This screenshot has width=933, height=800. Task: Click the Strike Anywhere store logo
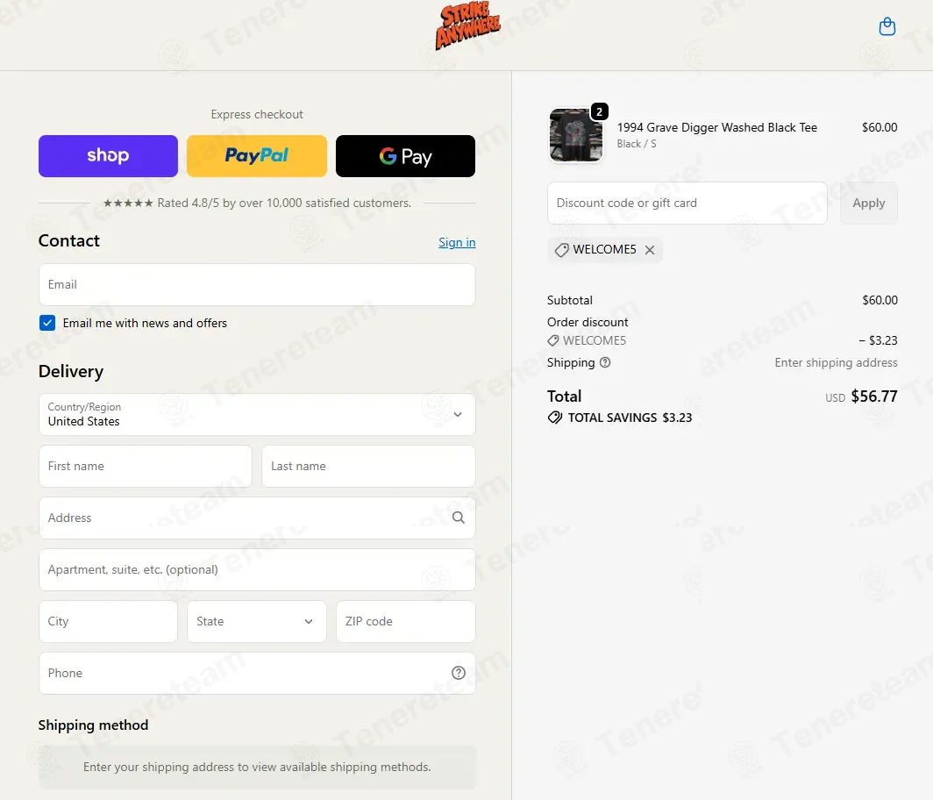point(467,25)
